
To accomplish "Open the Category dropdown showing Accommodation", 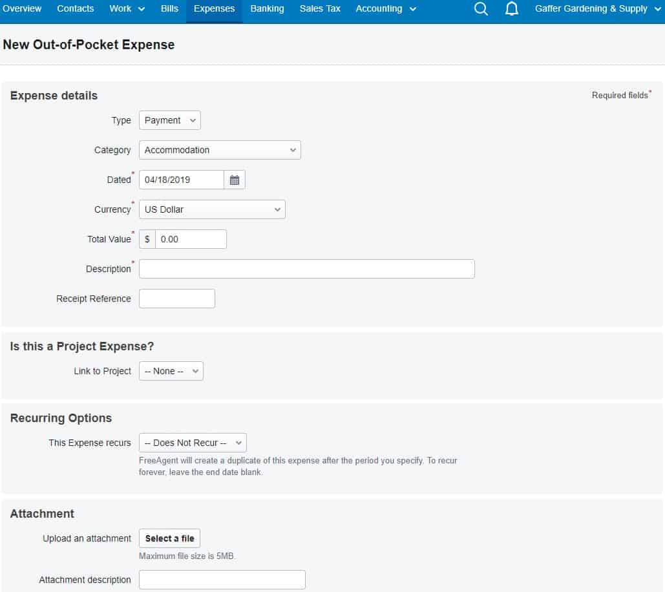I will (x=220, y=150).
